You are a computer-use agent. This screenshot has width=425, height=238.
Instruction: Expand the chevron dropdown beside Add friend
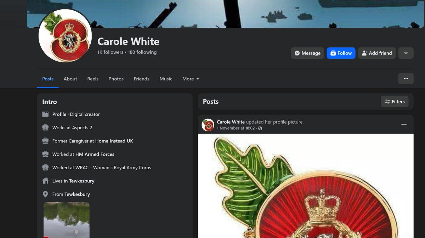(406, 53)
